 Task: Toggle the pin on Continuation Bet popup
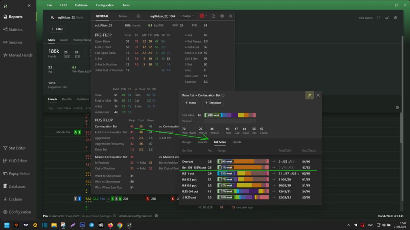coord(309,95)
